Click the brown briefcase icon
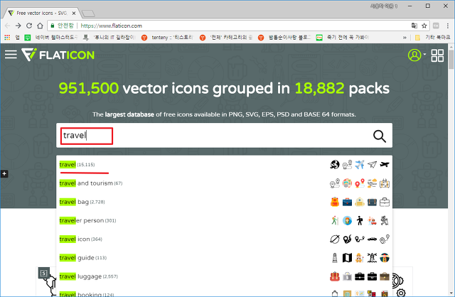This screenshot has height=297, width=455. [x=385, y=276]
